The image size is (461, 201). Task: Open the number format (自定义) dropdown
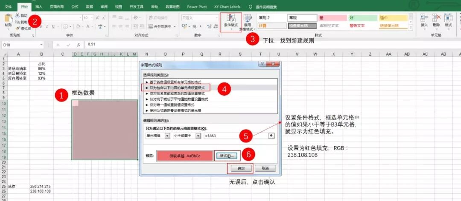click(216, 18)
